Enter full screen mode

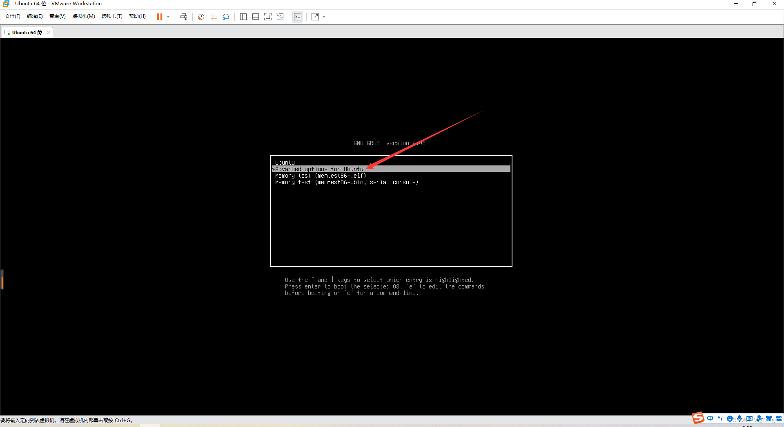point(268,17)
